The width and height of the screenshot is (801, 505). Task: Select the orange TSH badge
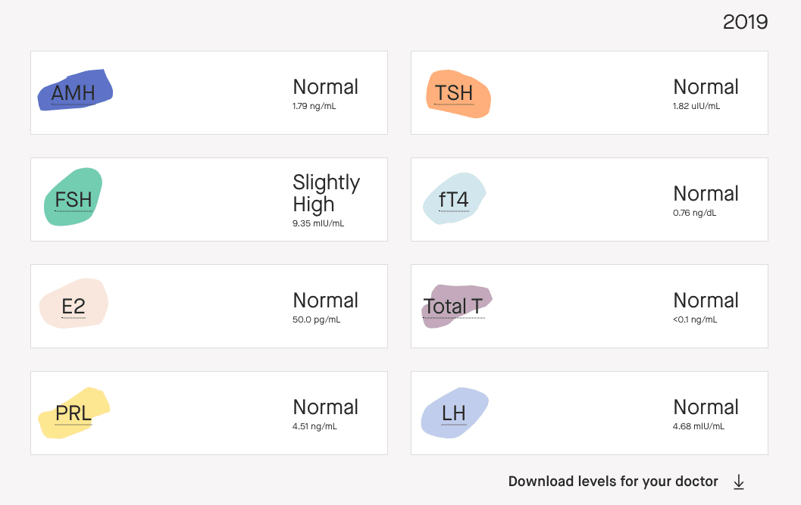click(458, 94)
